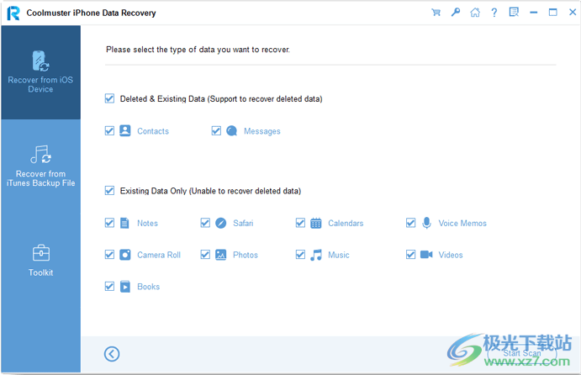Viewport: 581px width, 375px height.
Task: Open the feedback note icon
Action: 514,13
